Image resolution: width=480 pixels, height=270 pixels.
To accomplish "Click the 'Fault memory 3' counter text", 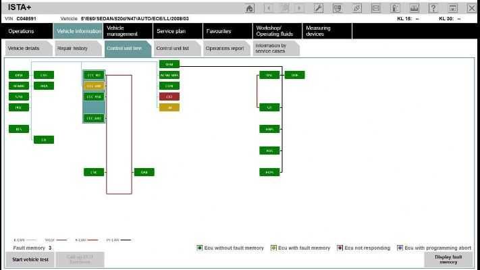I will pyautogui.click(x=32, y=248).
